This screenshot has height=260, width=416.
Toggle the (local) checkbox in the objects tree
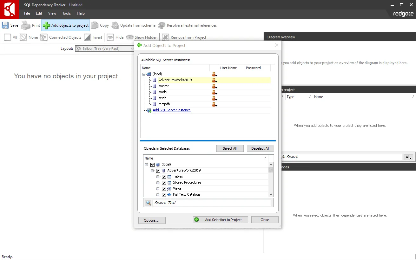tap(153, 165)
